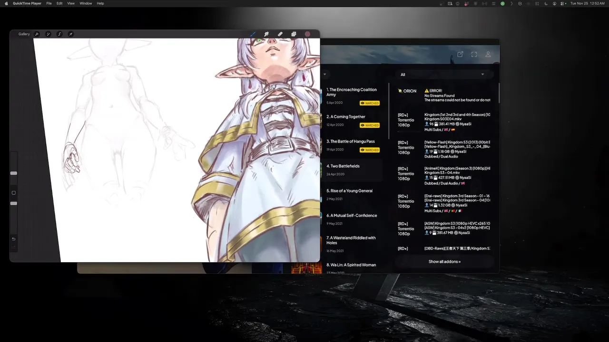Adjust Procreate brush size slider handle
This screenshot has height=342, width=609.
14,173
